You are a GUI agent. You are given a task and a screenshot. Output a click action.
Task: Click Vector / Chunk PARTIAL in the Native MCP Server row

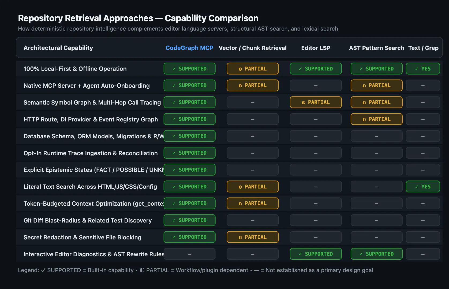coord(253,86)
